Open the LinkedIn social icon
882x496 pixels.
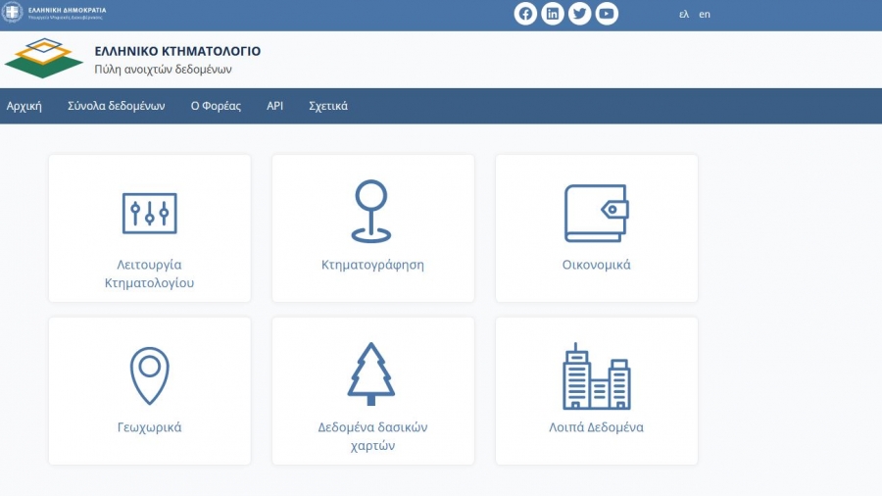[553, 14]
